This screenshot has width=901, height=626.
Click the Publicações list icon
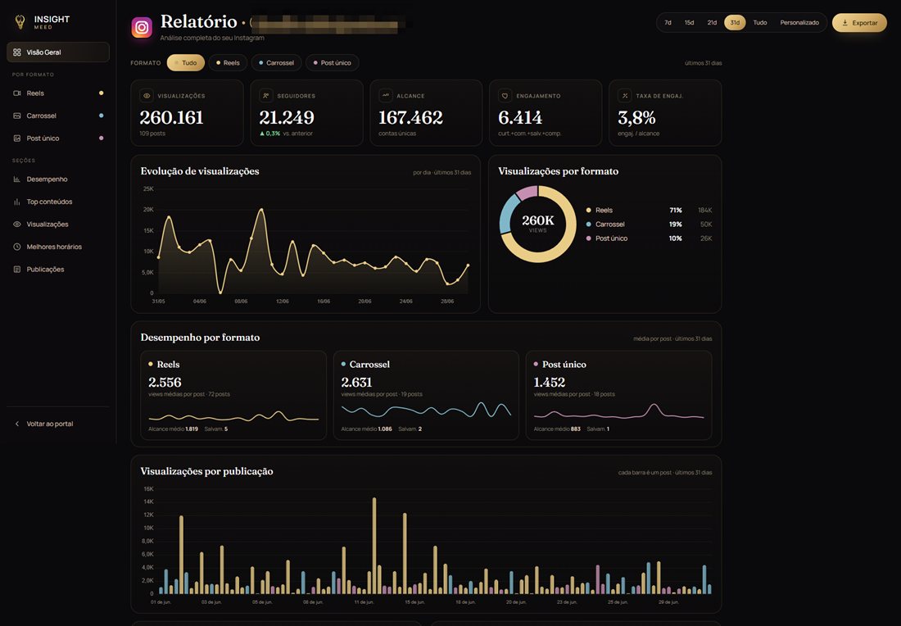tap(17, 269)
